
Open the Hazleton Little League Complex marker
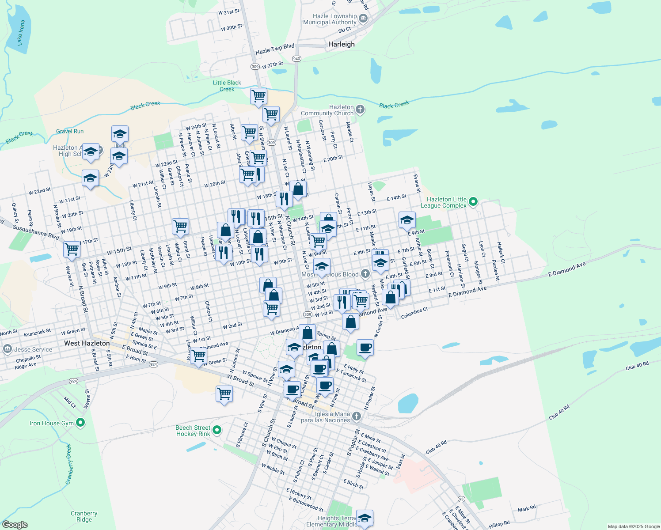tap(473, 202)
